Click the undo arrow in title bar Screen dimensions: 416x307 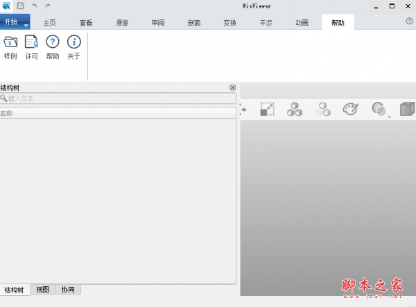[34, 6]
